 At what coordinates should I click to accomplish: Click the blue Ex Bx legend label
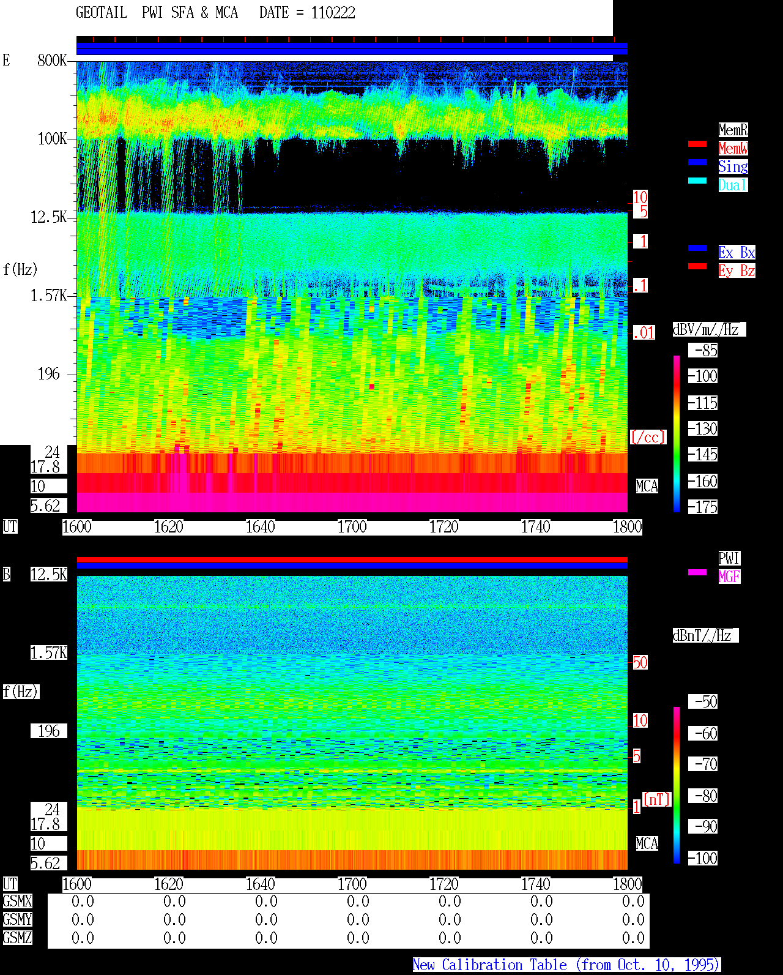tap(737, 252)
